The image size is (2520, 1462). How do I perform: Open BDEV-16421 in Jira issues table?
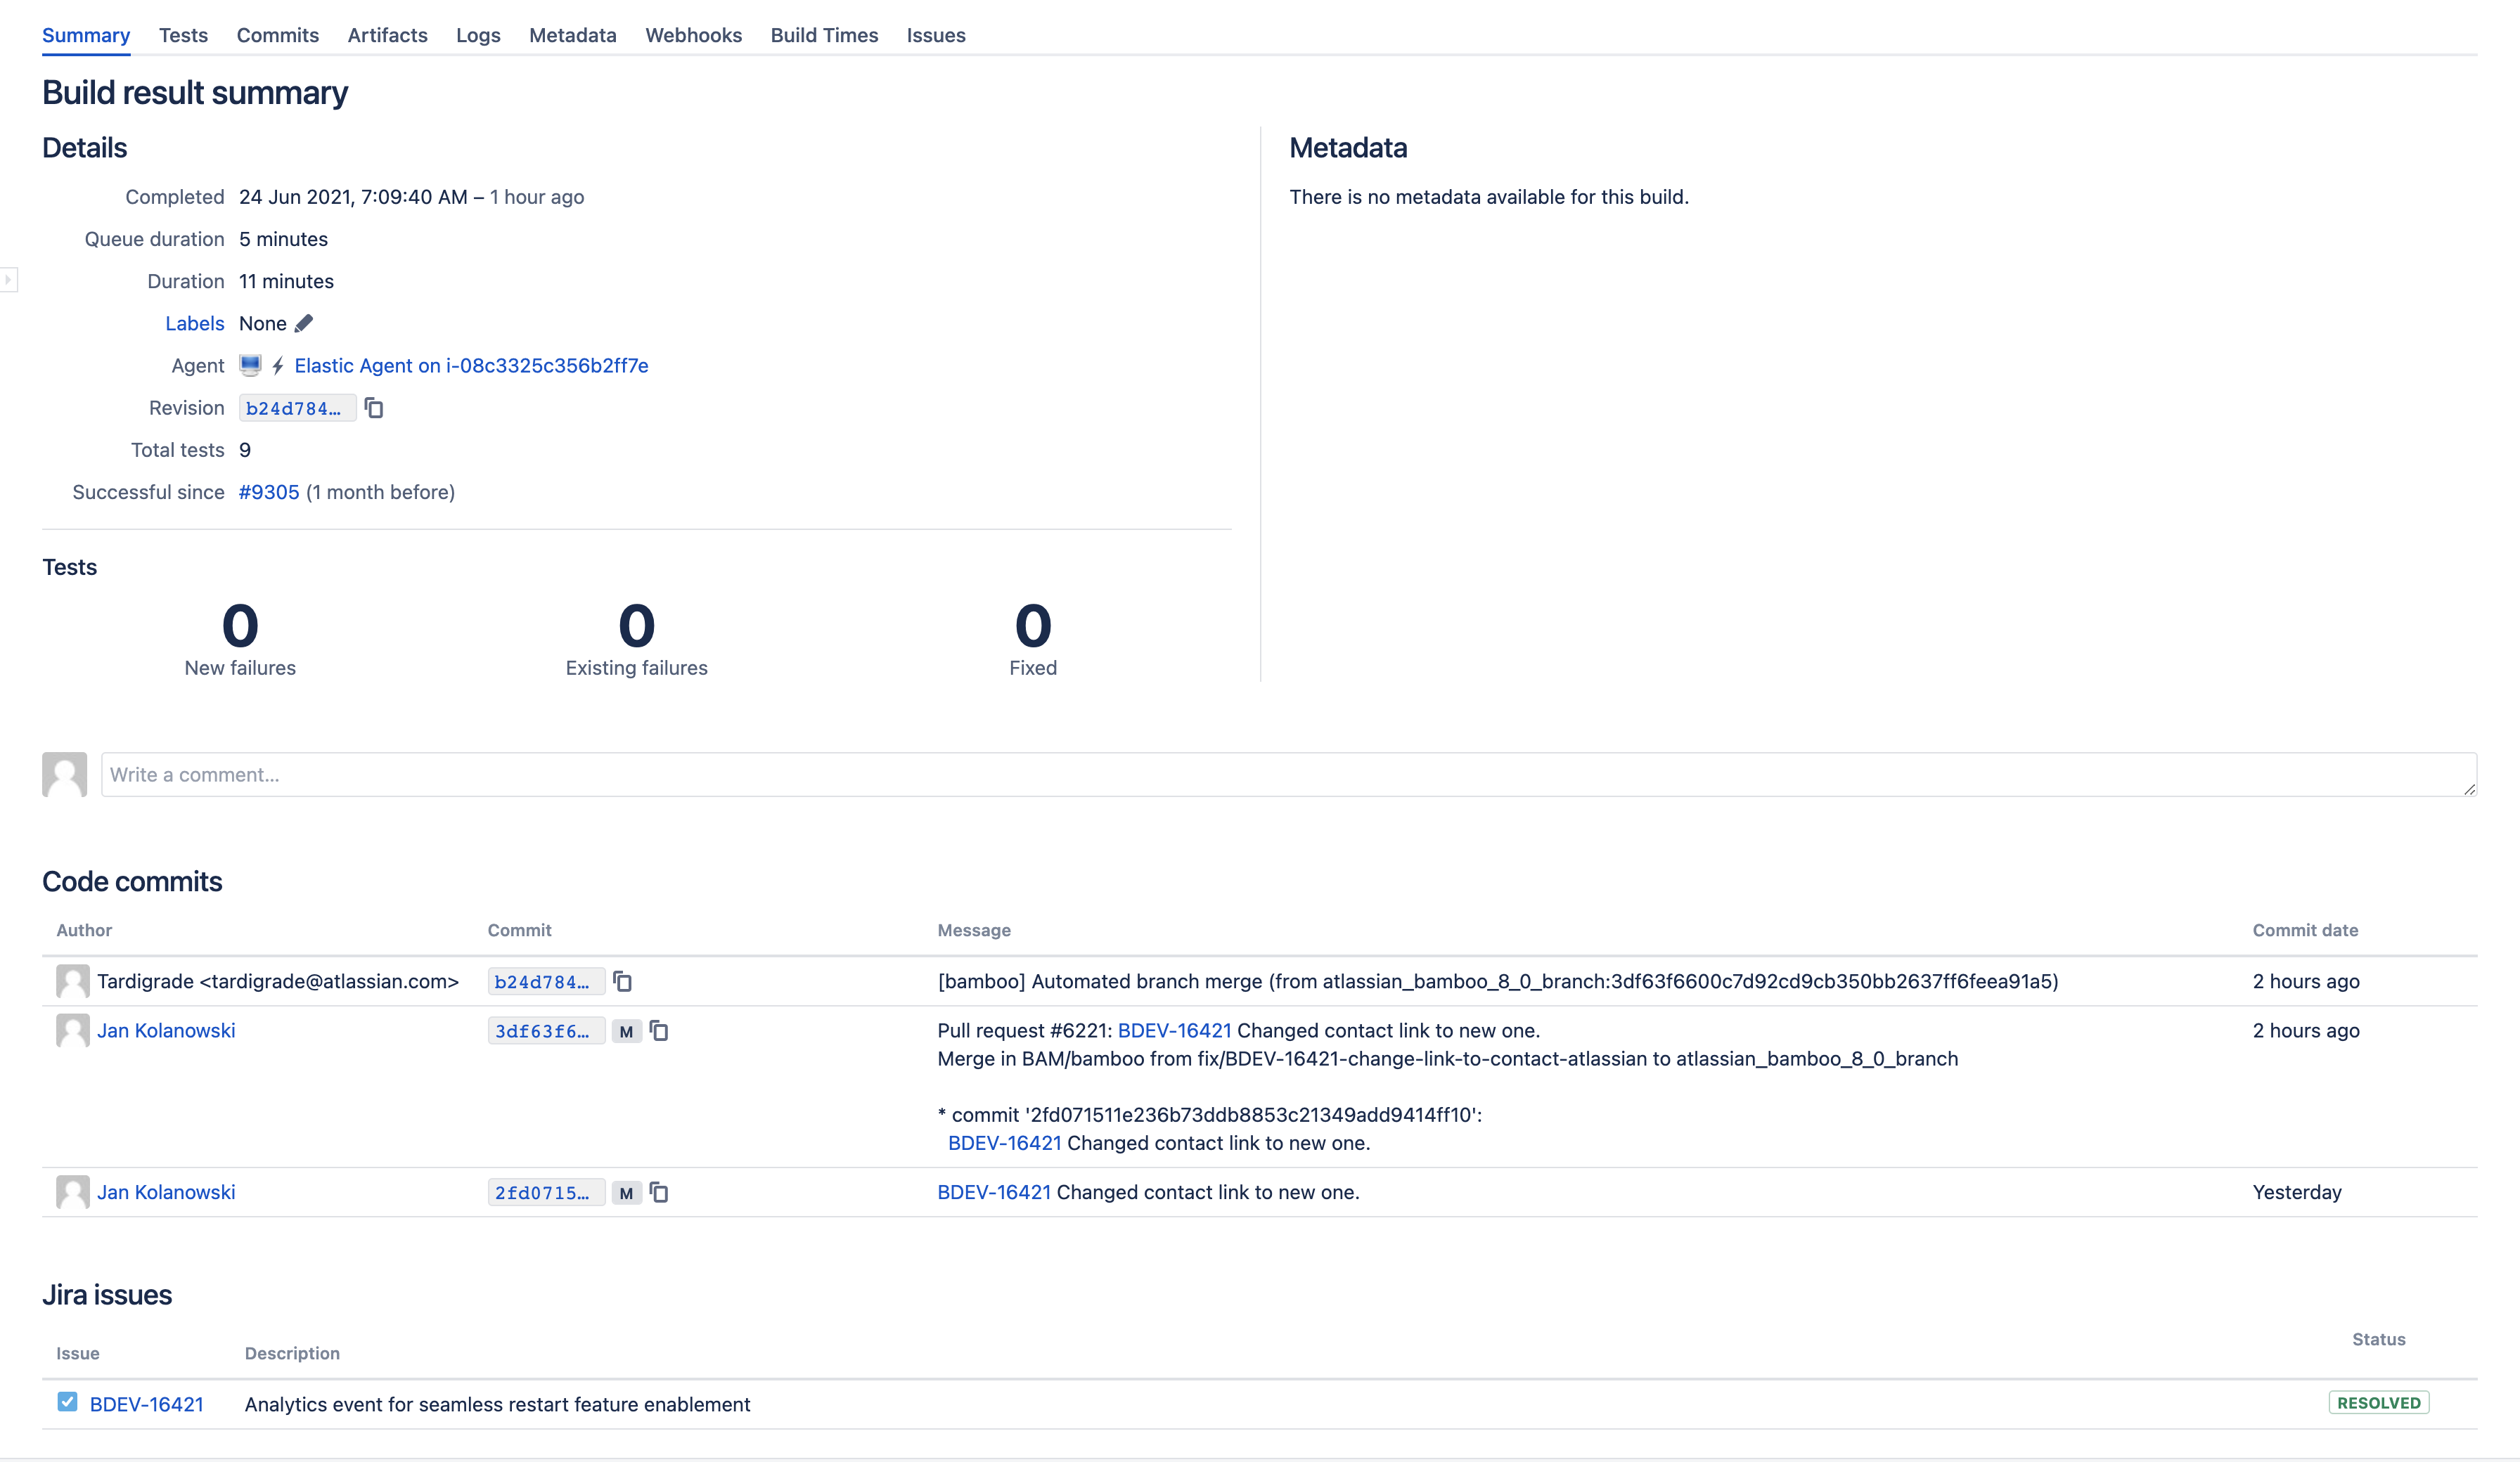[x=147, y=1404]
